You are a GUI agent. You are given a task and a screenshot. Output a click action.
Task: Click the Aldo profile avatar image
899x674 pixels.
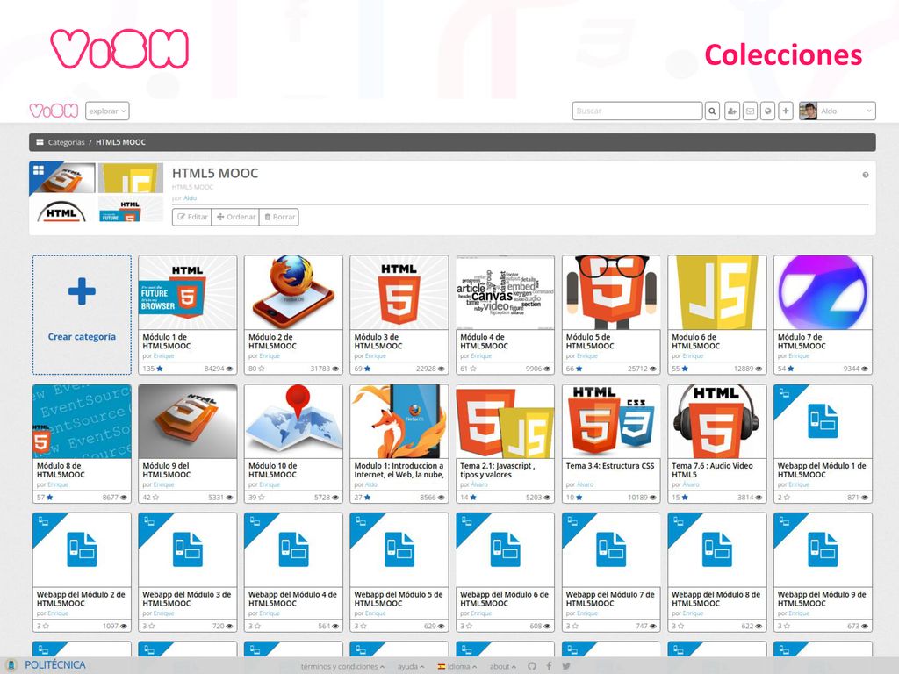[808, 111]
